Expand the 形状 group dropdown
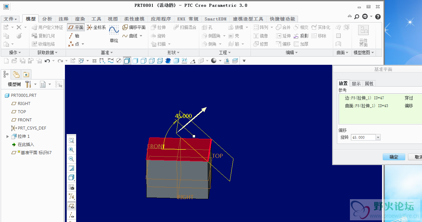422x222 pixels. 174,53
